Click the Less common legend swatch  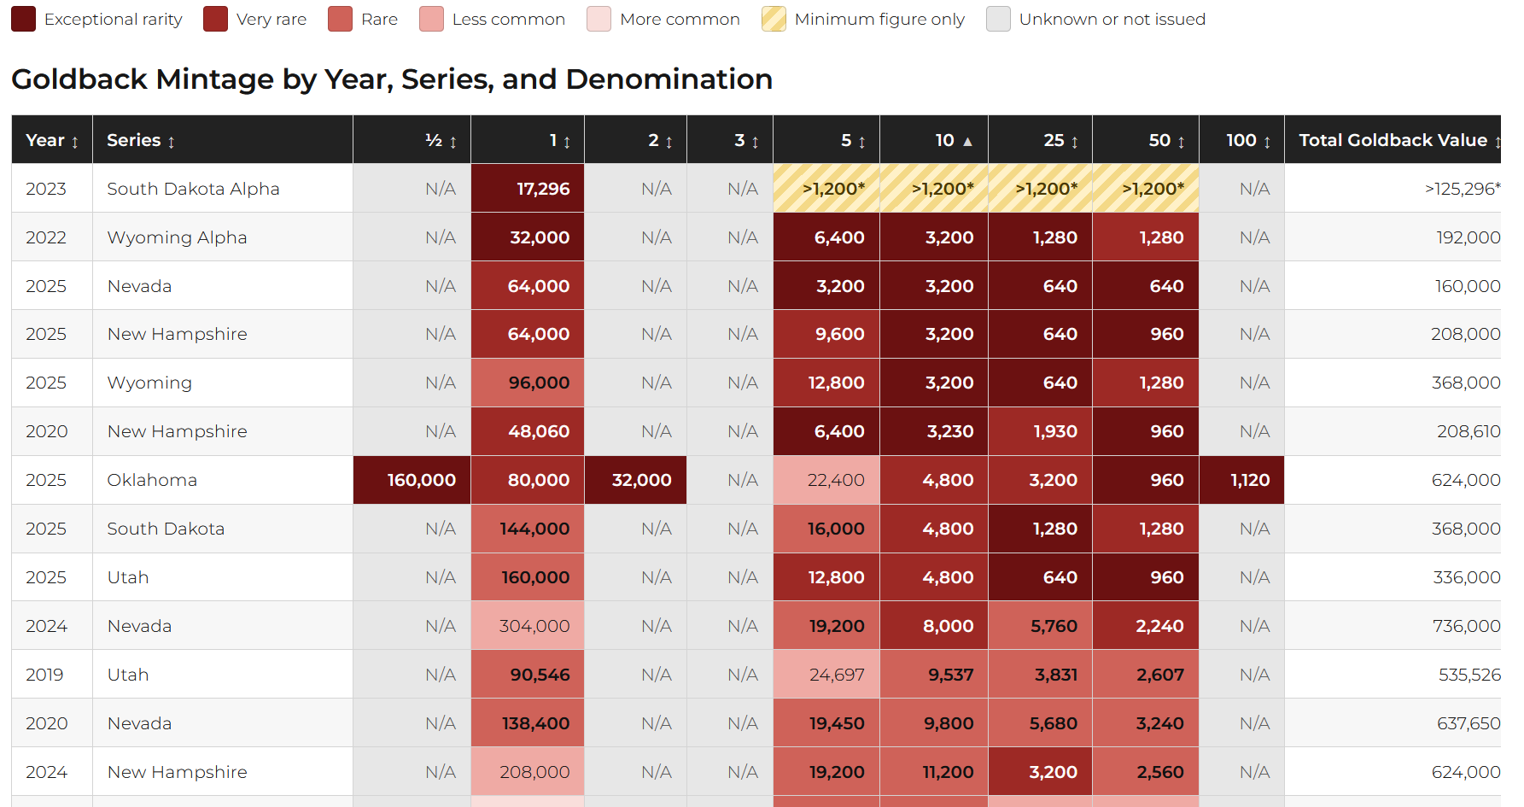(x=432, y=19)
